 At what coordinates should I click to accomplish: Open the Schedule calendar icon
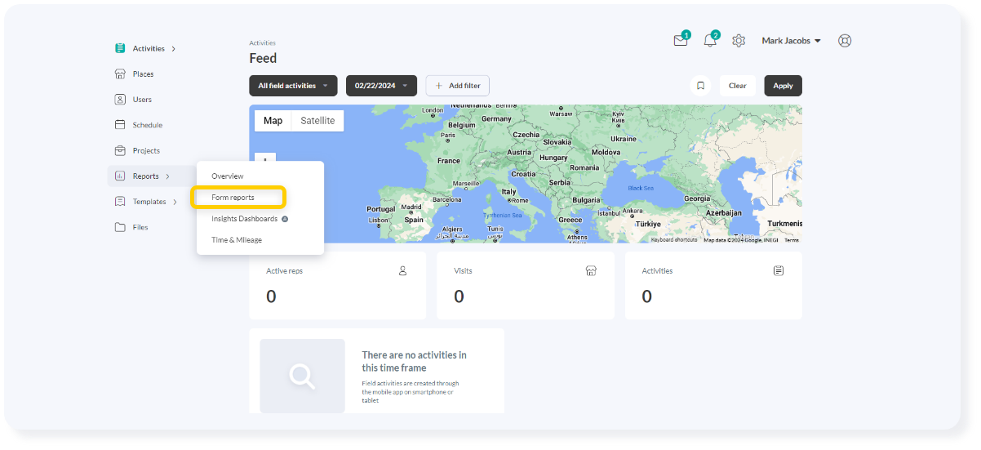(x=120, y=125)
